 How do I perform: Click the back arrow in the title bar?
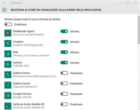[x=4, y=3]
